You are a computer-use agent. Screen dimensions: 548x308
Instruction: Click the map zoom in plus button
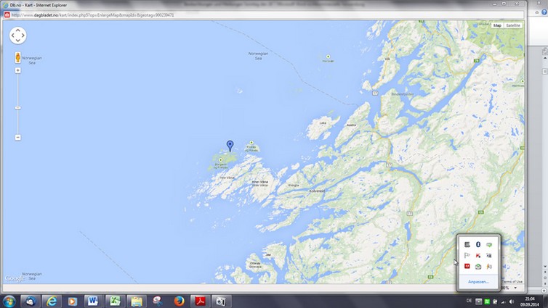coord(18,71)
